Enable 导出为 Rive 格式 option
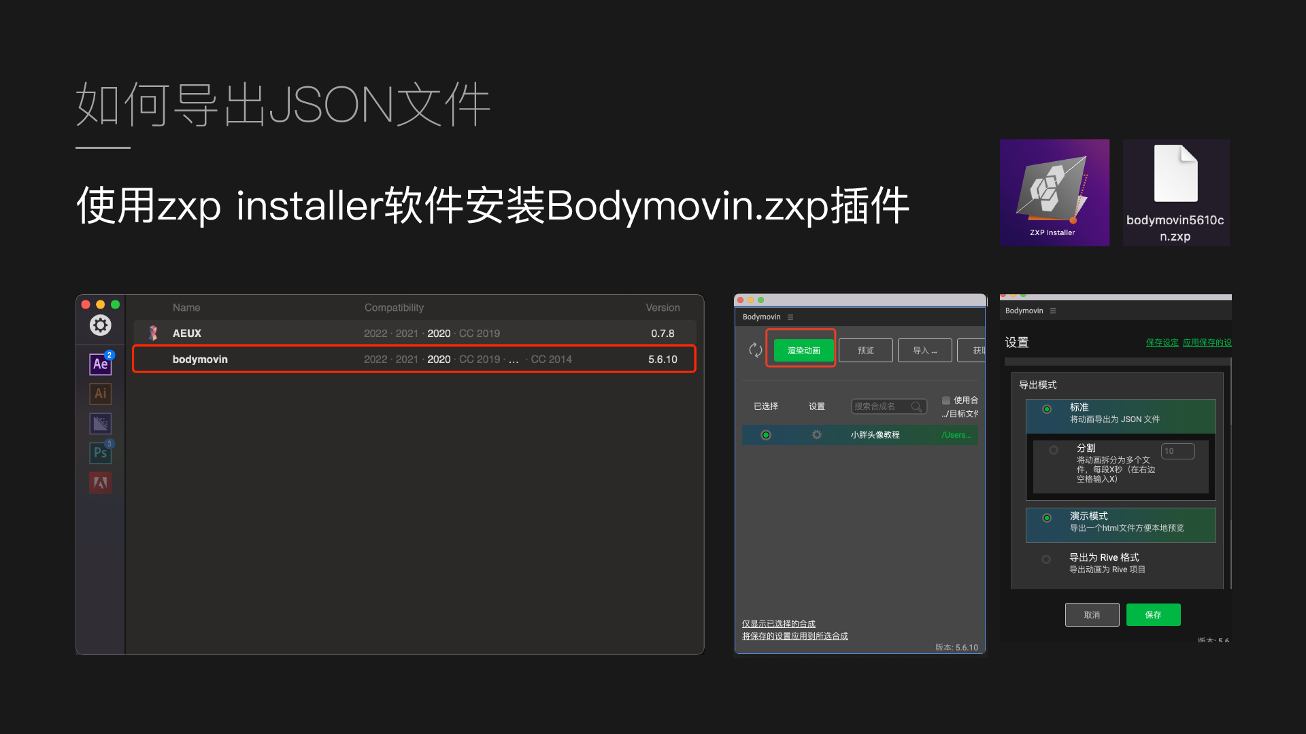The height and width of the screenshot is (734, 1306). 1046,559
